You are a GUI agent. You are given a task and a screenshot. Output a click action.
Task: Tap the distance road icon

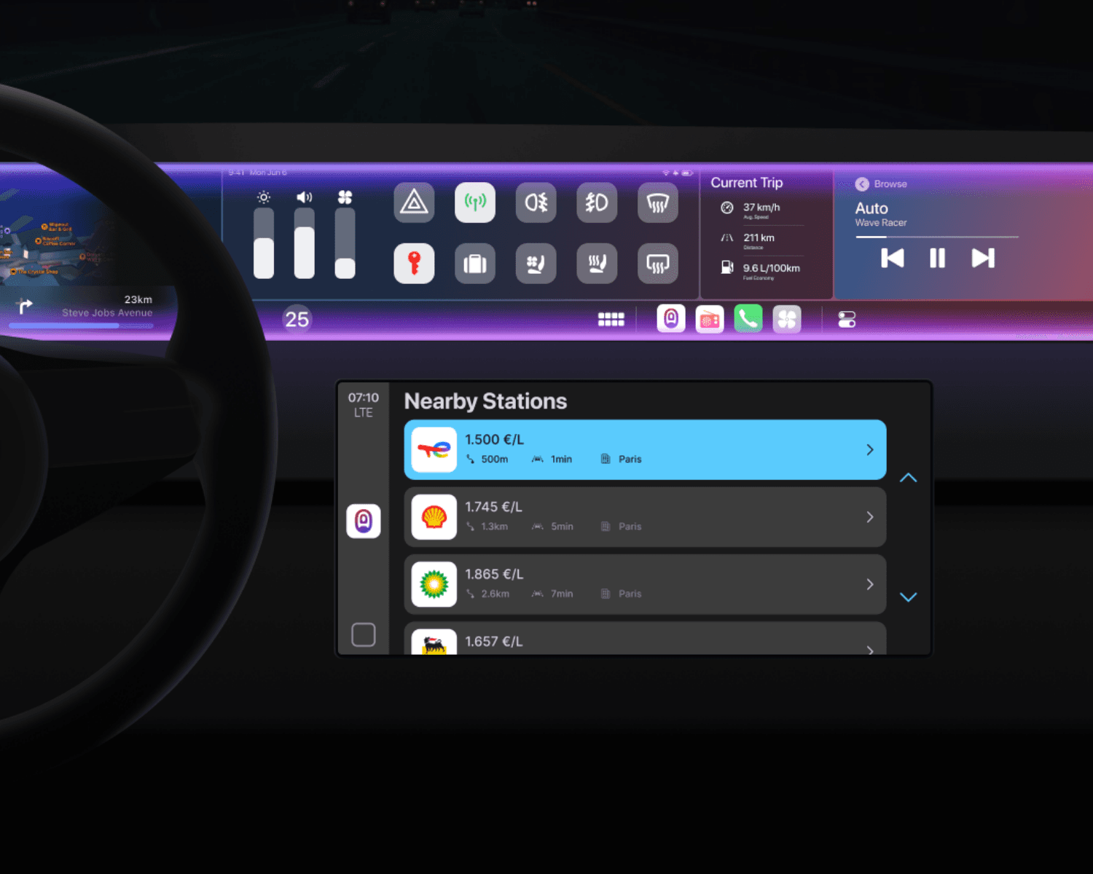point(726,237)
